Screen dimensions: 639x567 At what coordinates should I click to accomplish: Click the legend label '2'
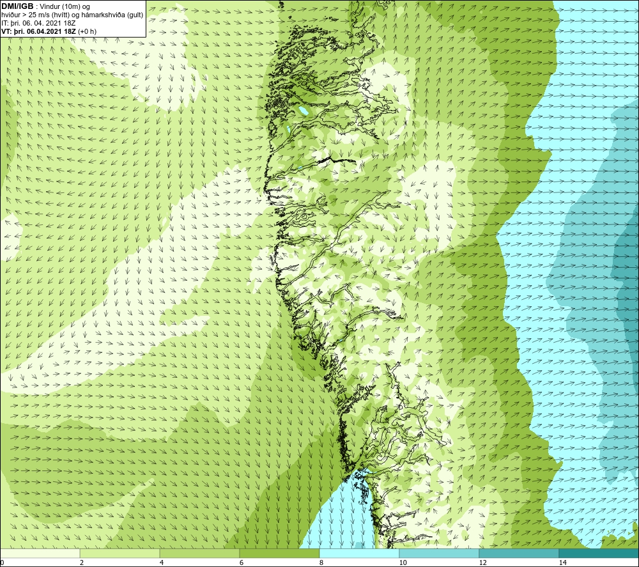(x=82, y=563)
